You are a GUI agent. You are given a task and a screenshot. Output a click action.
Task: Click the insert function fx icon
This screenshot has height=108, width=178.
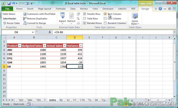[50, 32]
